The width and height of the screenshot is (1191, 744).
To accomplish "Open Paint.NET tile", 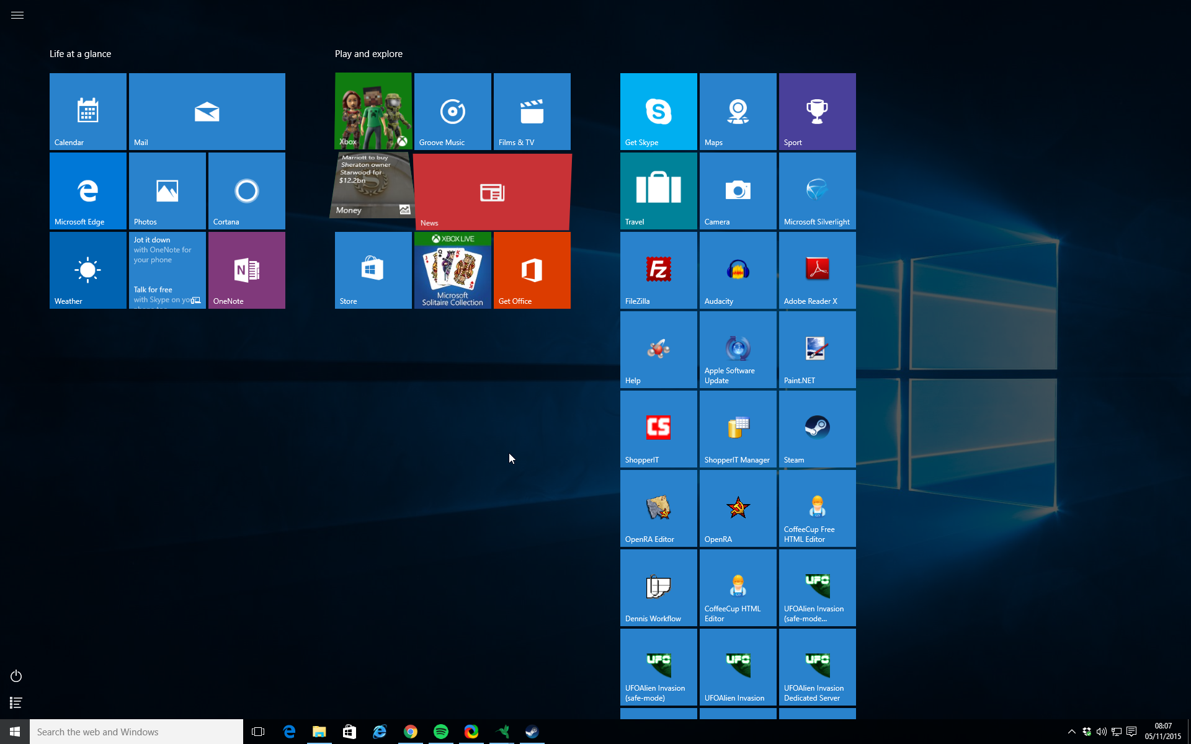I will [x=817, y=350].
